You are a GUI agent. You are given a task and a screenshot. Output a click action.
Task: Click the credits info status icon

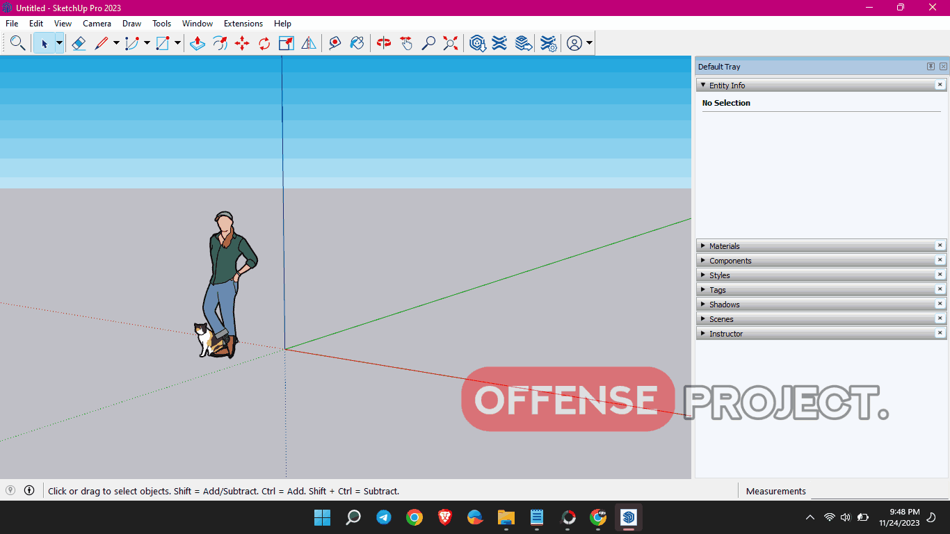[29, 490]
